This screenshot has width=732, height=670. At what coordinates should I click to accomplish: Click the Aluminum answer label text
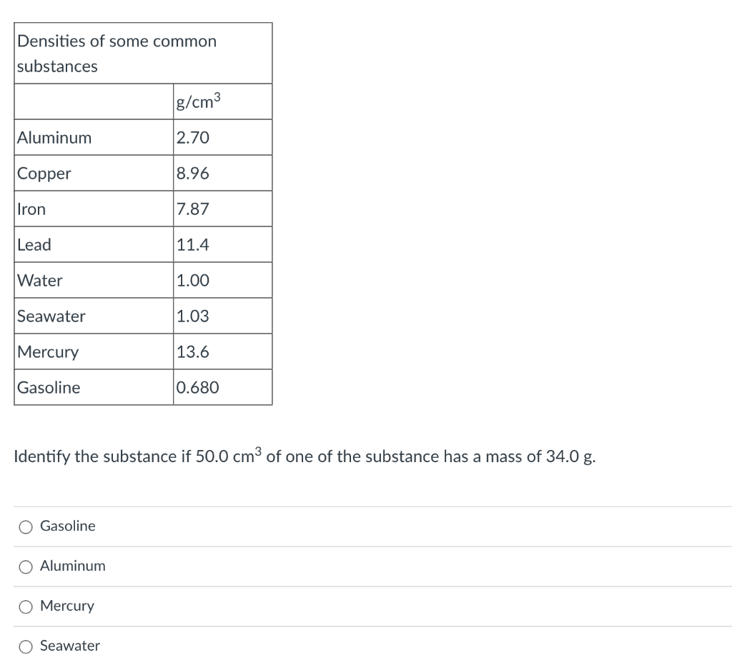point(73,566)
